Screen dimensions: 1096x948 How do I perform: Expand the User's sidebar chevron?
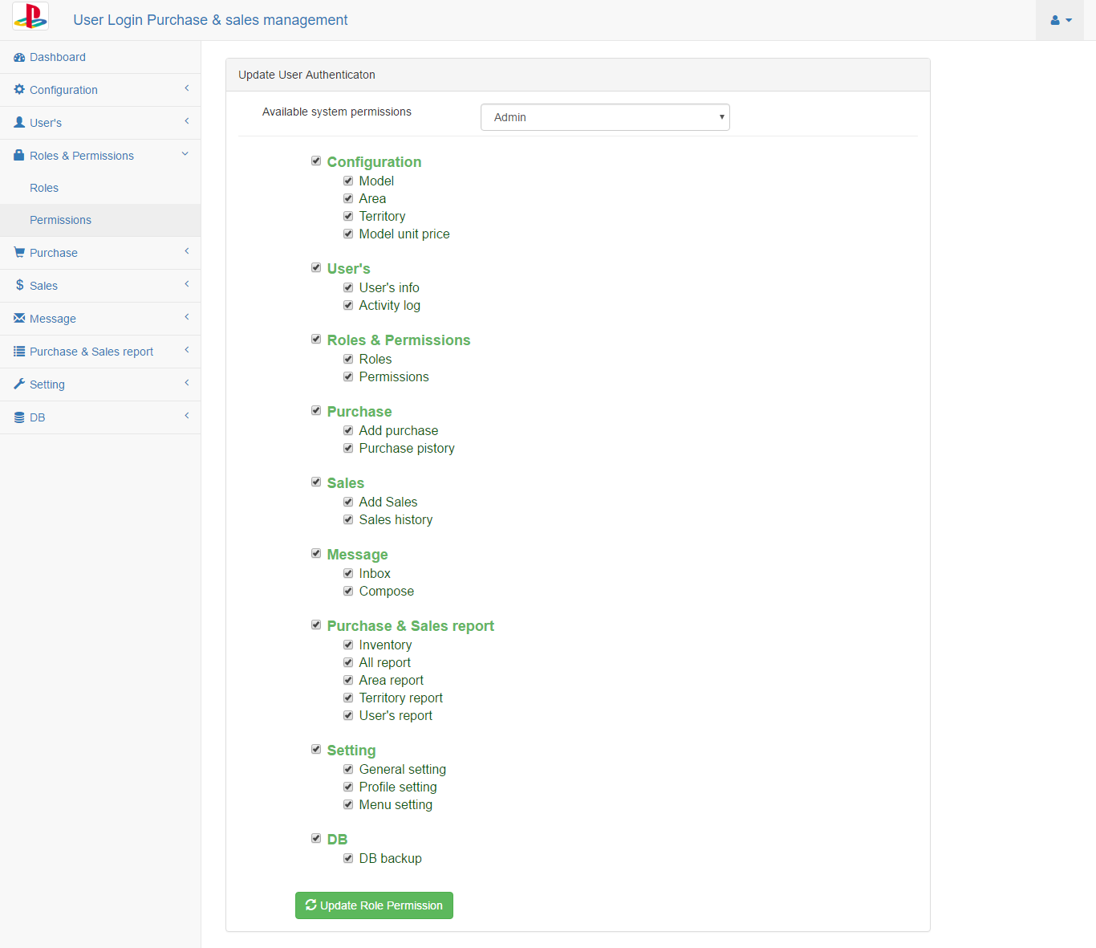(x=186, y=121)
